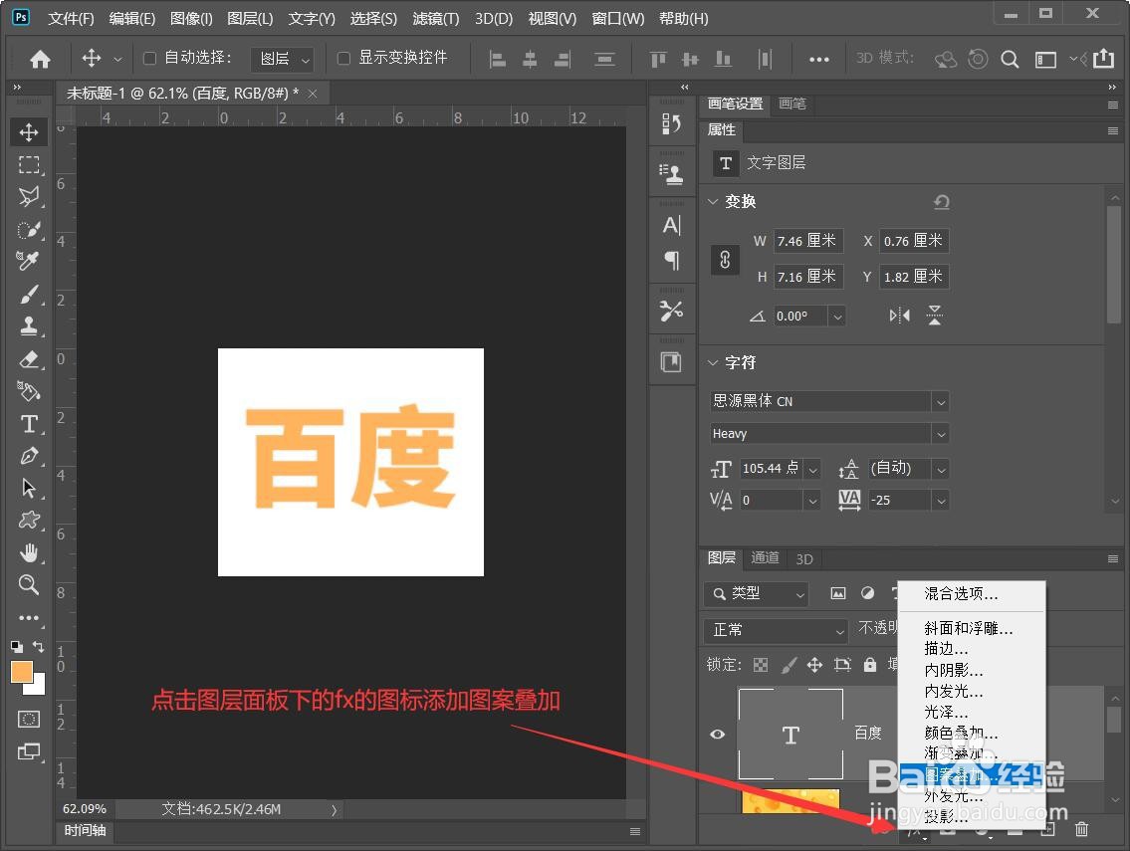Open the History panel icon
Screen dimensions: 1130x851
pyautogui.click(x=672, y=124)
